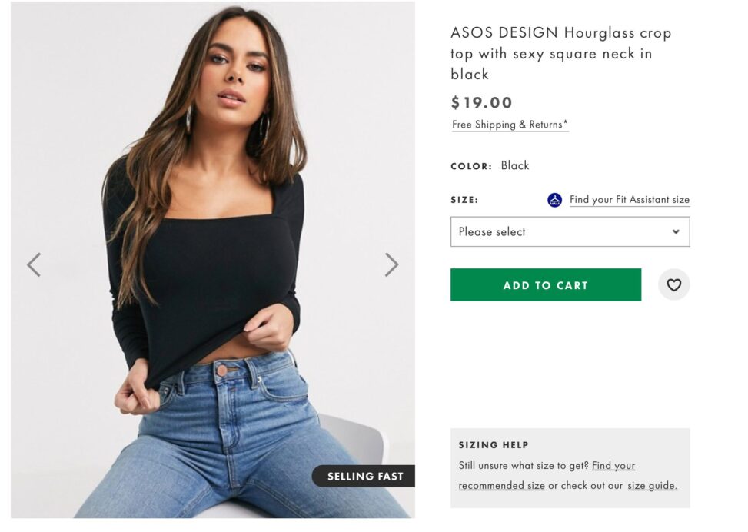
Task: Click the main product photo of model
Action: (213, 260)
